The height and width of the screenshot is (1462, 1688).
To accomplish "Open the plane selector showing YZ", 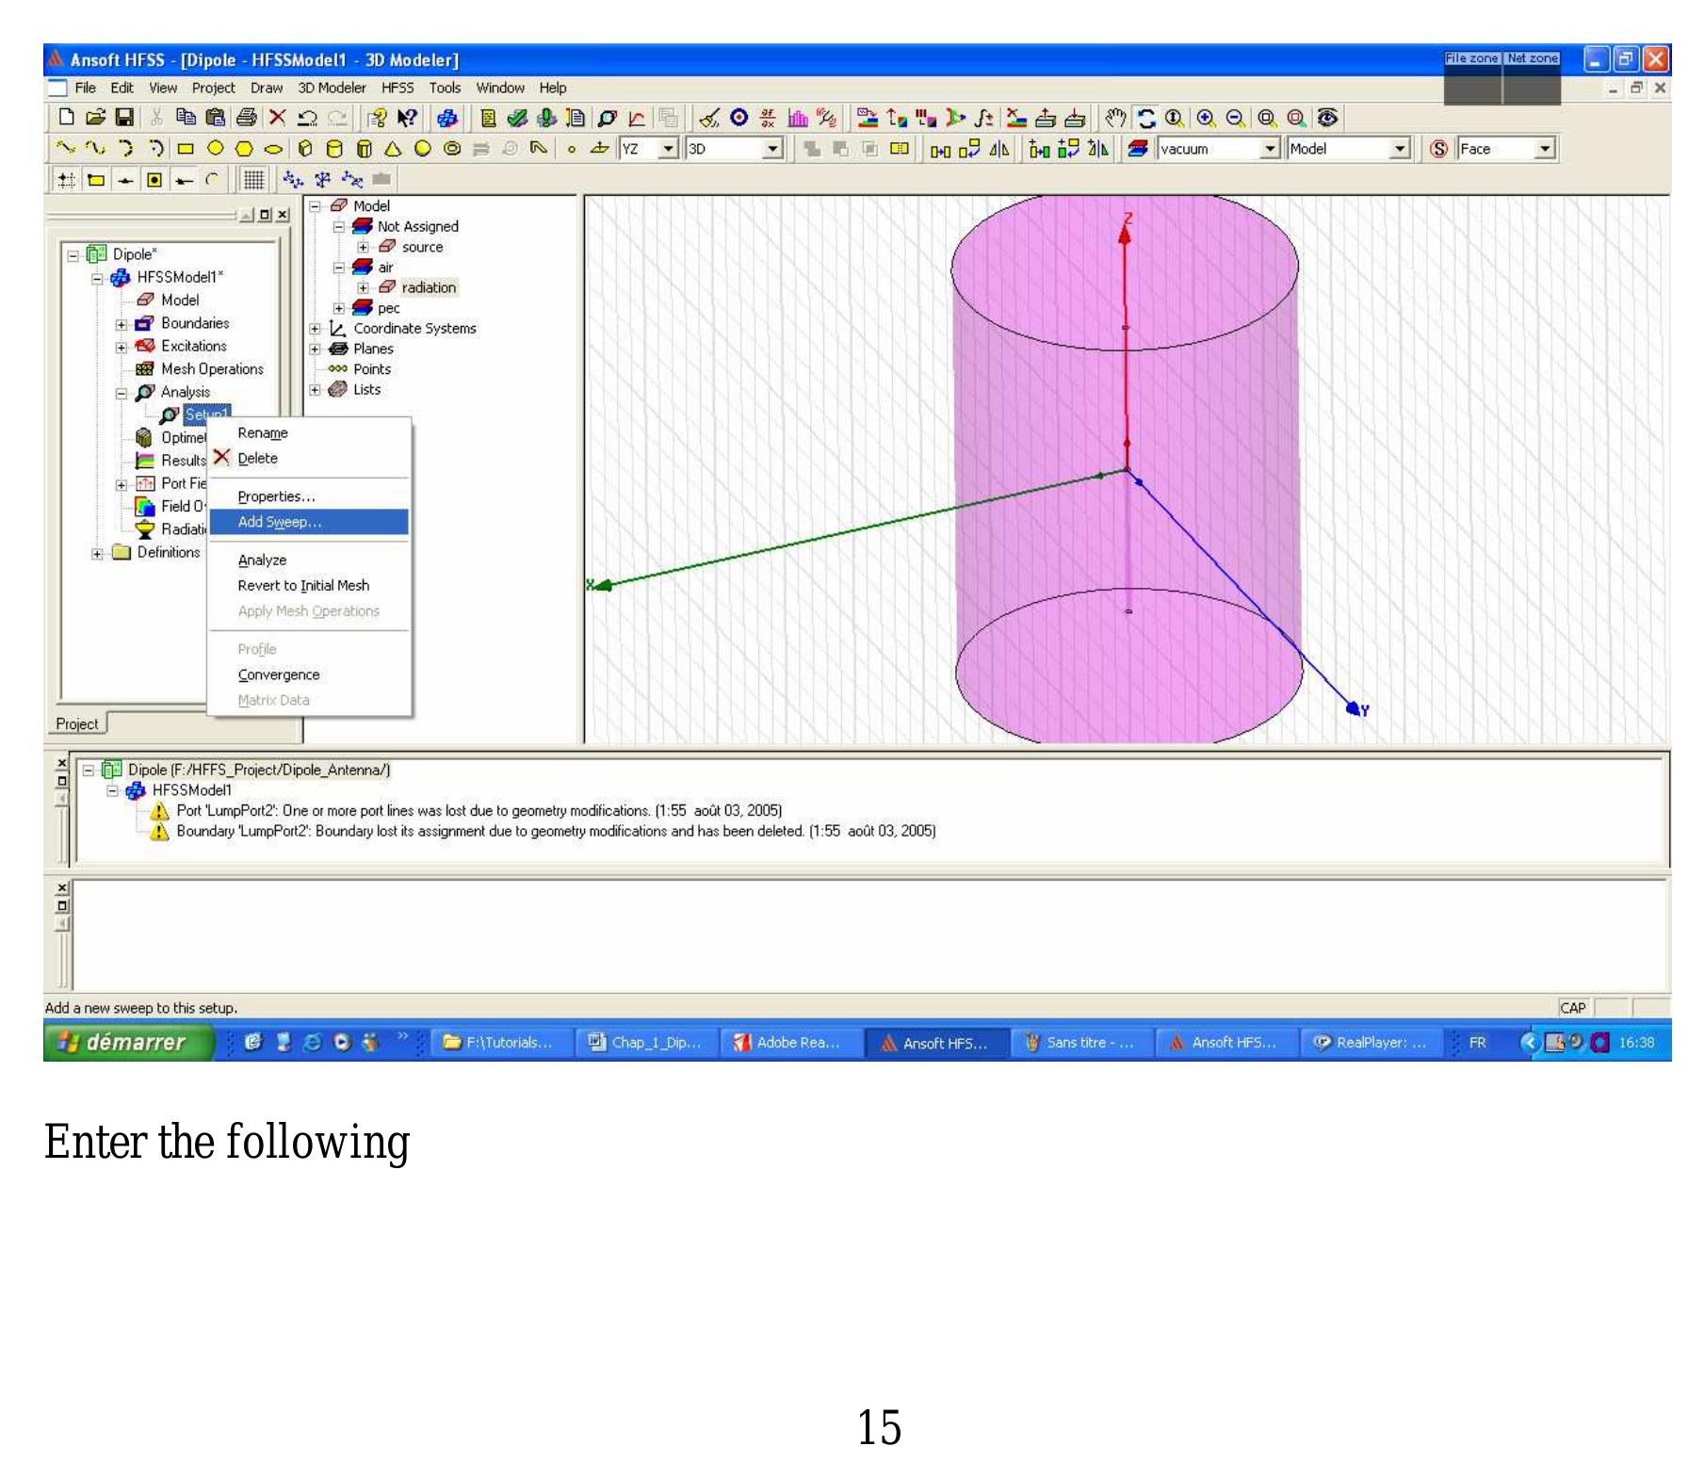I will click(x=668, y=148).
